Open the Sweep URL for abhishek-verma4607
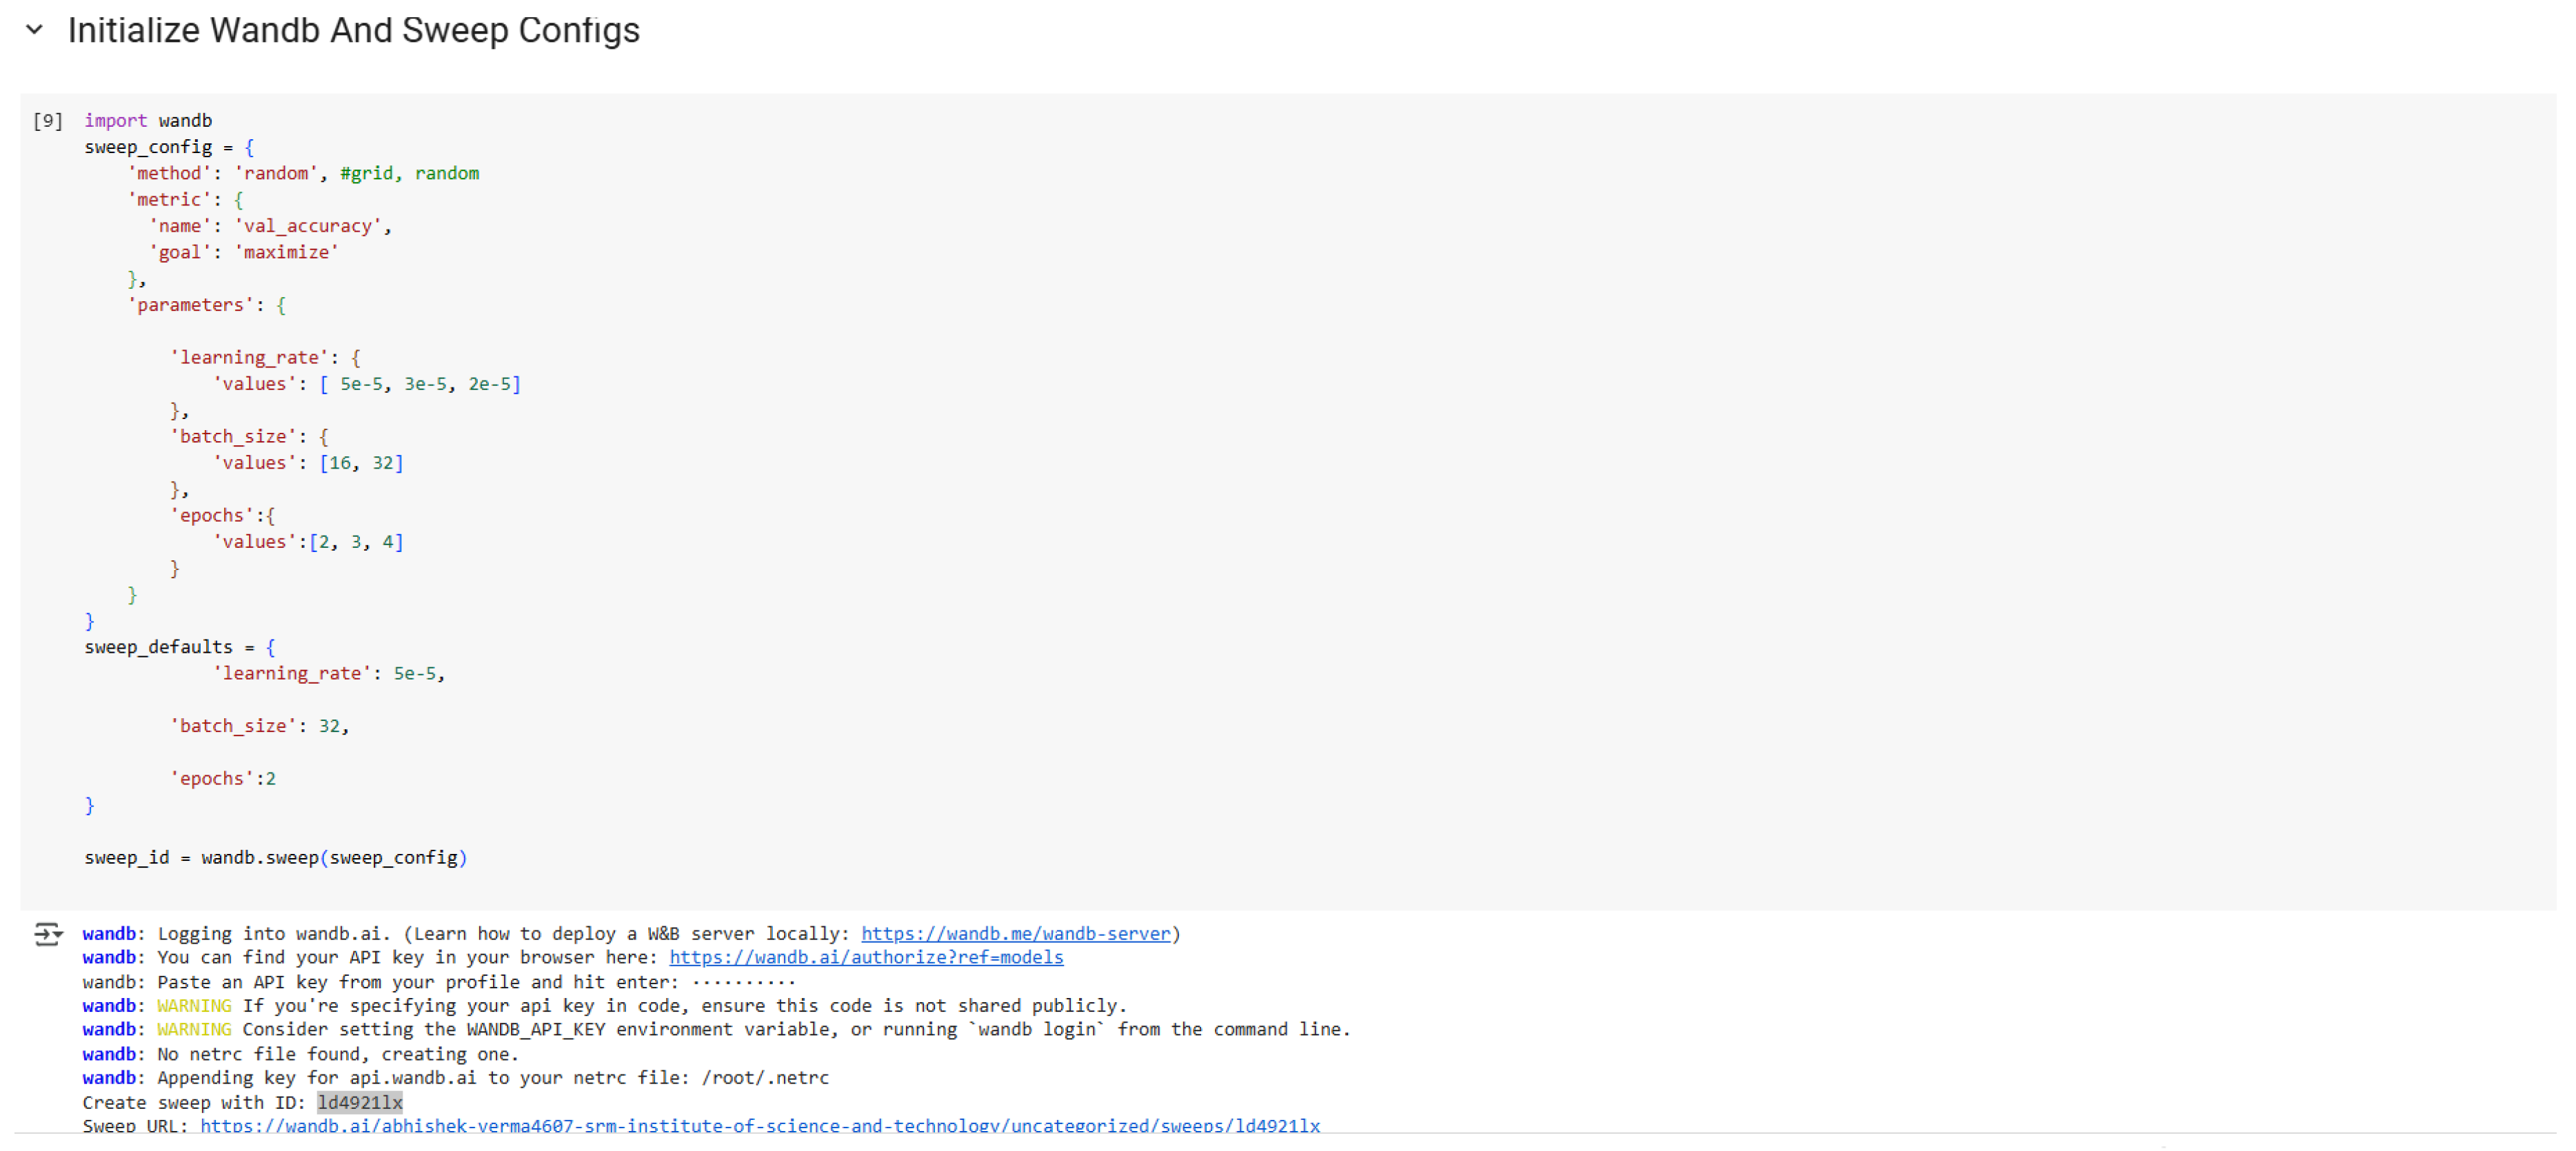Screen dimensions: 2576x1151 pos(760,1126)
